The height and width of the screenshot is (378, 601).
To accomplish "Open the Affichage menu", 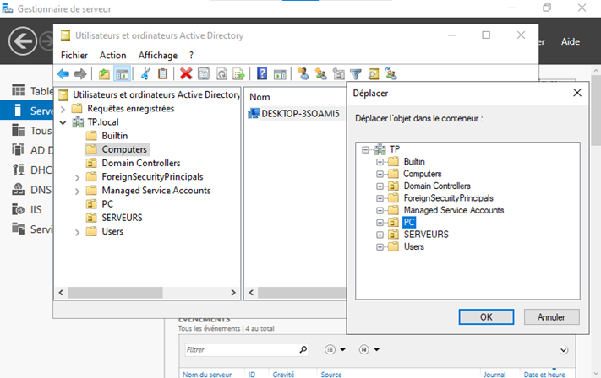I will [158, 55].
